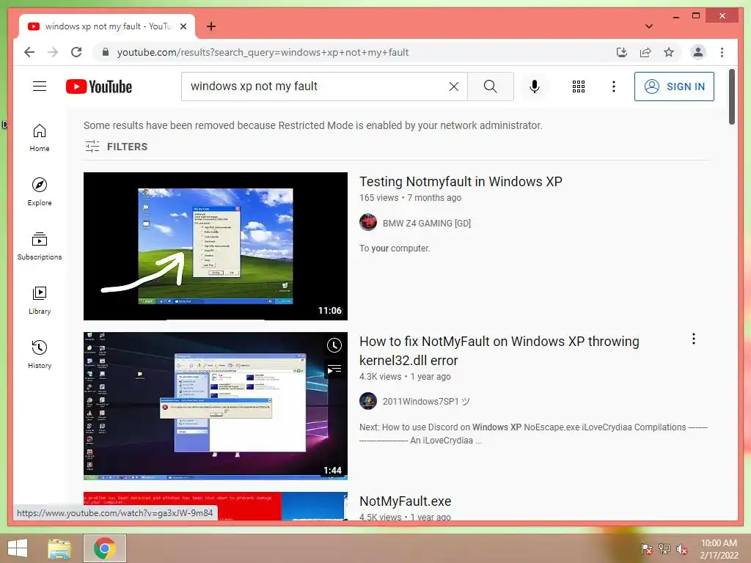751x563 pixels.
Task: Open title 'How to fix NotMyFault on Windows XP'
Action: 499,350
